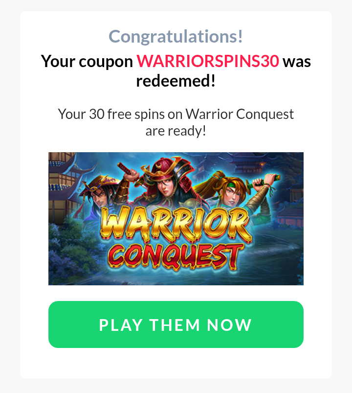Select the WARRIORSPINS30 coupon code text
The image size is (352, 393).
pyautogui.click(x=208, y=61)
